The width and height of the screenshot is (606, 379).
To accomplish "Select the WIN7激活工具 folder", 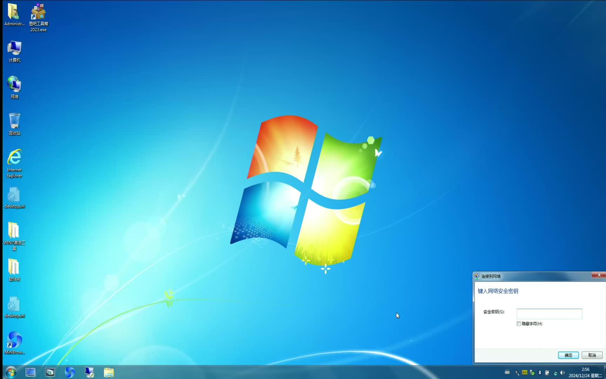I will click(x=14, y=236).
